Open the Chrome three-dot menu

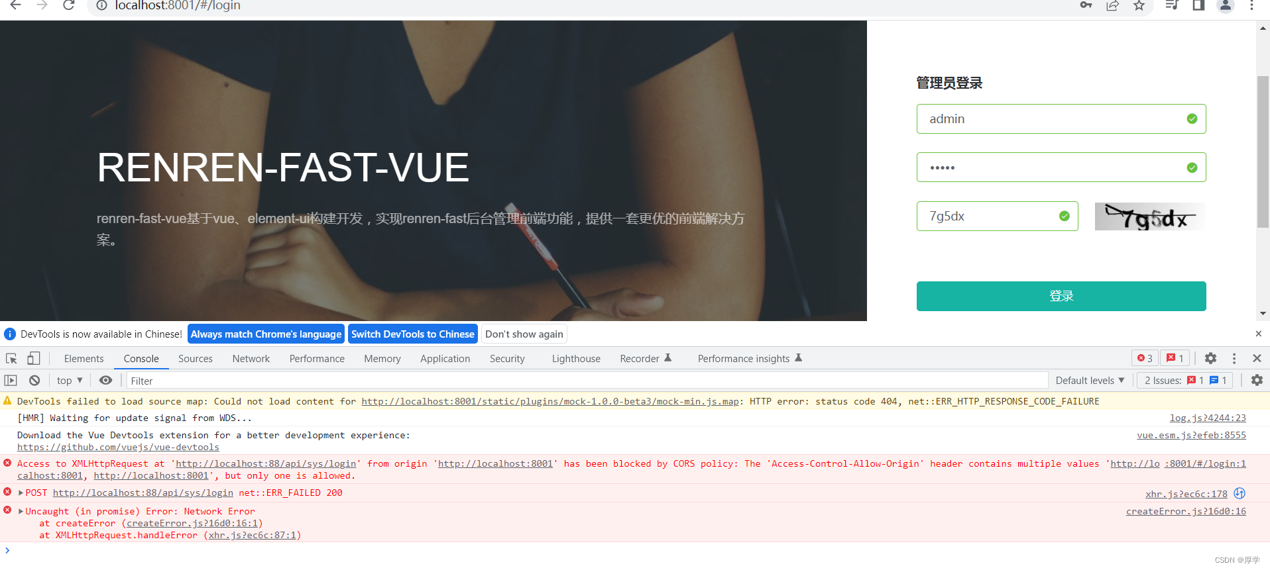click(x=1251, y=5)
